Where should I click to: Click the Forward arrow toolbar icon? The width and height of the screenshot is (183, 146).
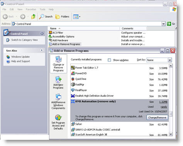point(23,17)
